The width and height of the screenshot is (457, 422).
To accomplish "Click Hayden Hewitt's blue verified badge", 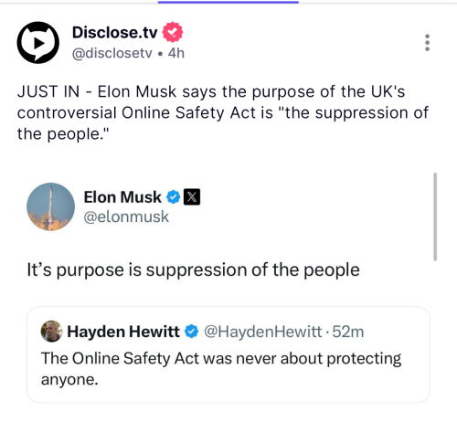I will point(192,332).
